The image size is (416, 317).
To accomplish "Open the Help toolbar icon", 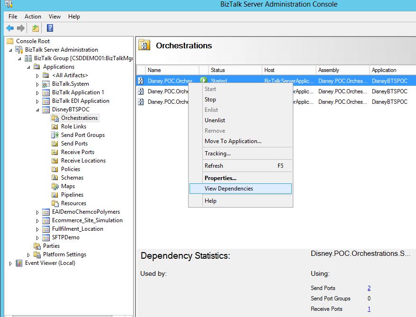I will pyautogui.click(x=50, y=28).
